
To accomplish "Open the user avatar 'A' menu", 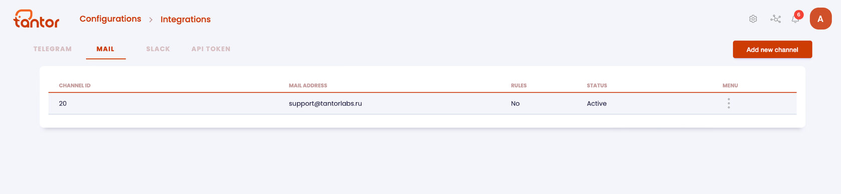I will pyautogui.click(x=820, y=19).
